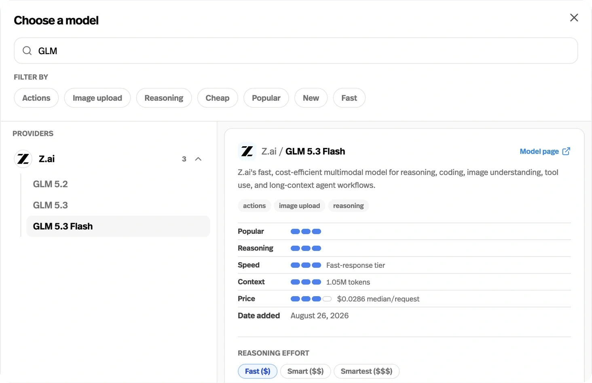This screenshot has height=383, width=592.
Task: Click the reasoning tag on model card
Action: tap(348, 206)
